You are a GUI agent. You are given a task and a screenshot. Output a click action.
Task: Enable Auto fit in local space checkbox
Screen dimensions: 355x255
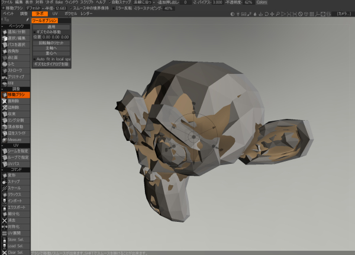35,59
